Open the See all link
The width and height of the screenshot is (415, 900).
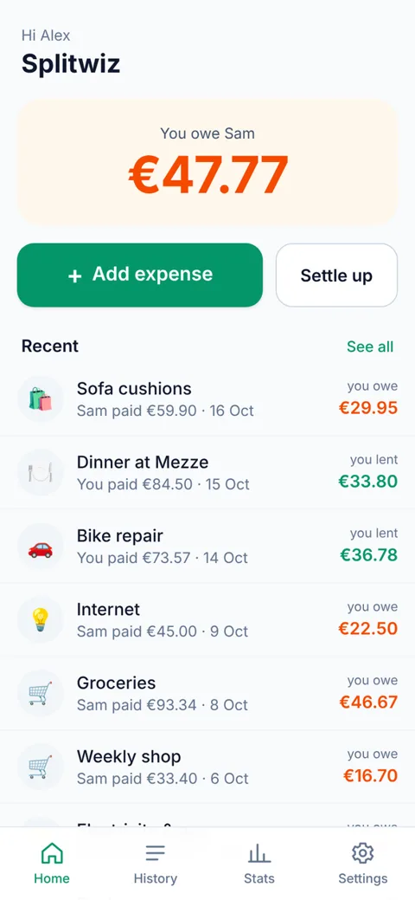click(370, 346)
